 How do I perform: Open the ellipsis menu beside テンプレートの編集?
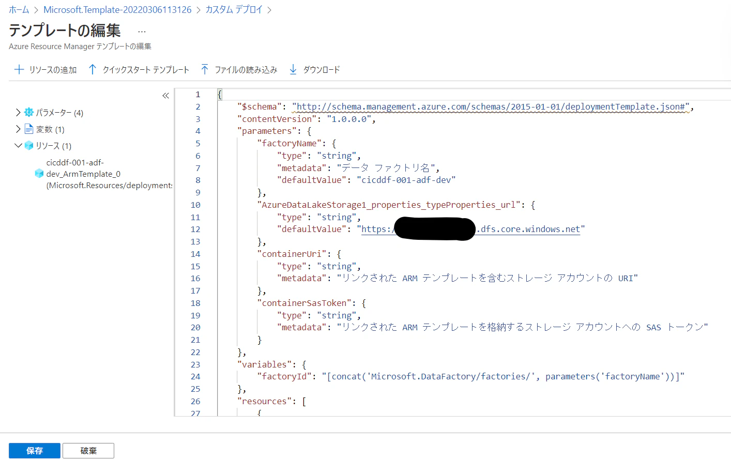point(142,32)
